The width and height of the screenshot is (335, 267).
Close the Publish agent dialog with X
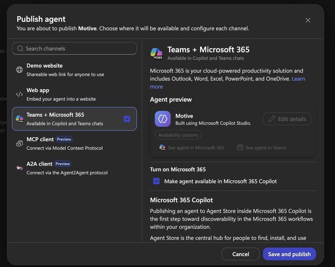pos(308,20)
